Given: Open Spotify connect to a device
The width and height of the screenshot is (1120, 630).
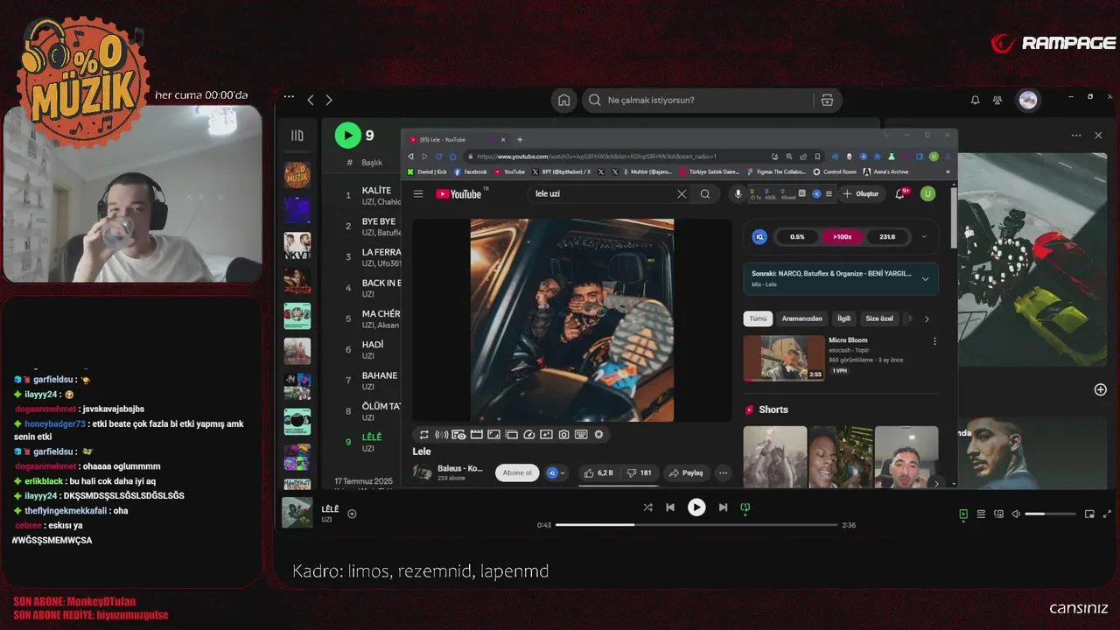Looking at the screenshot, I should (998, 514).
